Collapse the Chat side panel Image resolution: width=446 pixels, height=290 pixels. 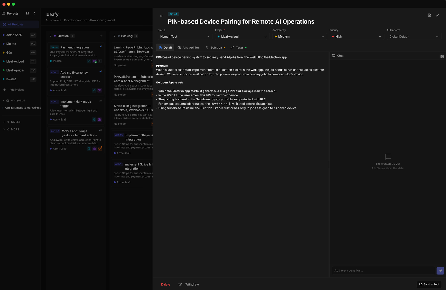(442, 56)
